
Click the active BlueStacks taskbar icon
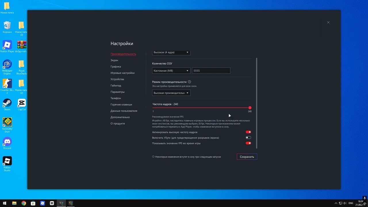pyautogui.click(x=61, y=203)
